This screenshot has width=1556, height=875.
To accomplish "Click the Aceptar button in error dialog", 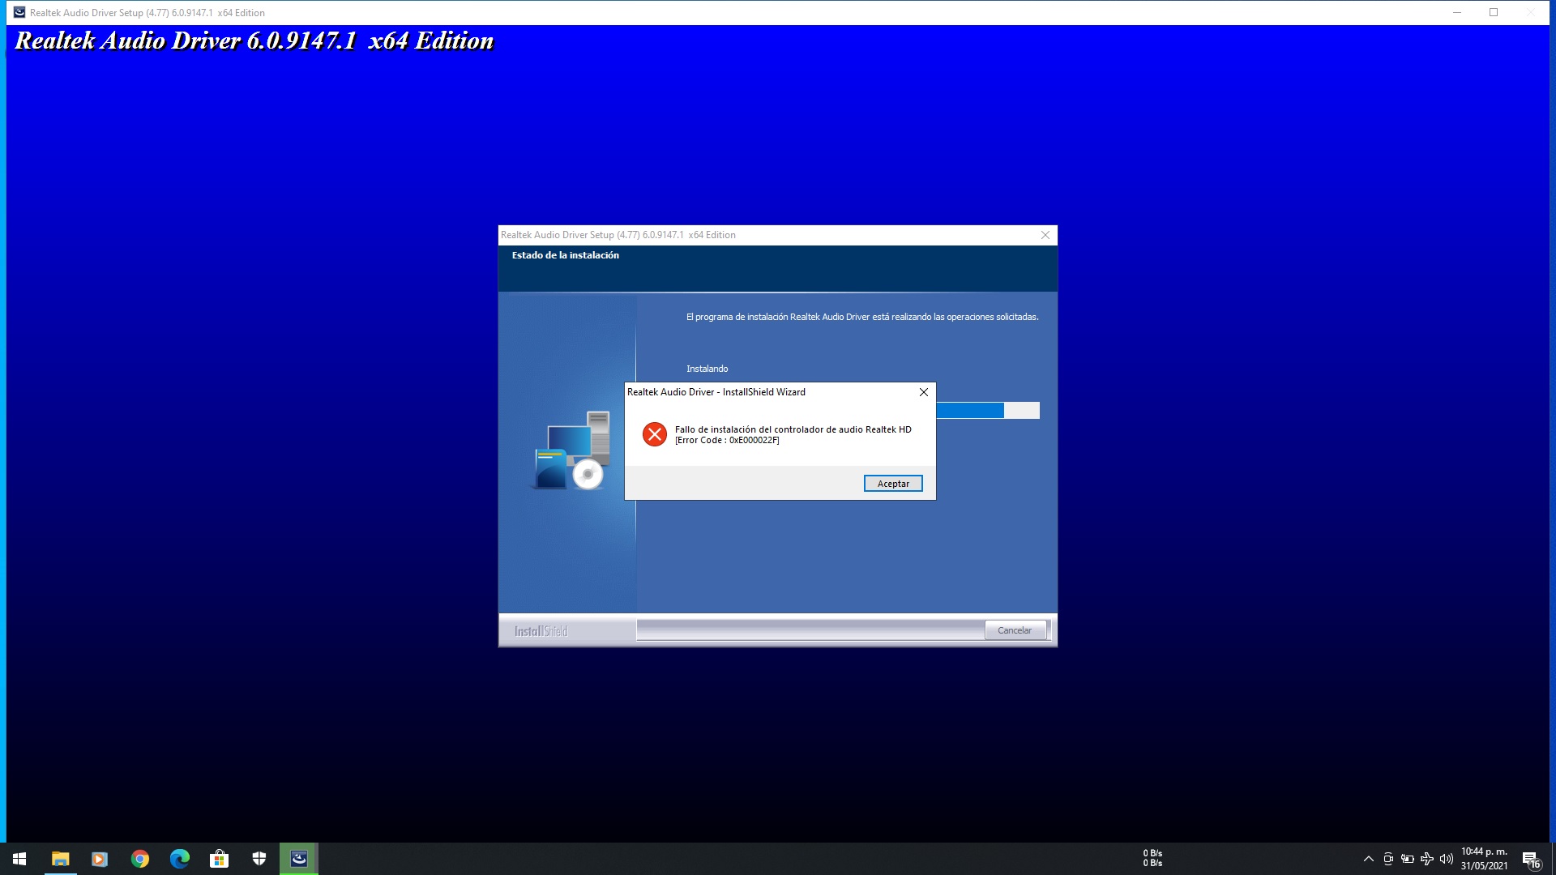I will [x=893, y=484].
